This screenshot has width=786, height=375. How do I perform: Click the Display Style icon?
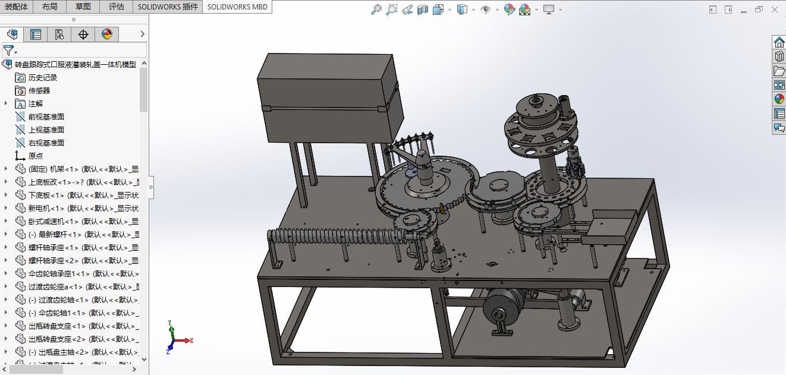click(x=462, y=10)
